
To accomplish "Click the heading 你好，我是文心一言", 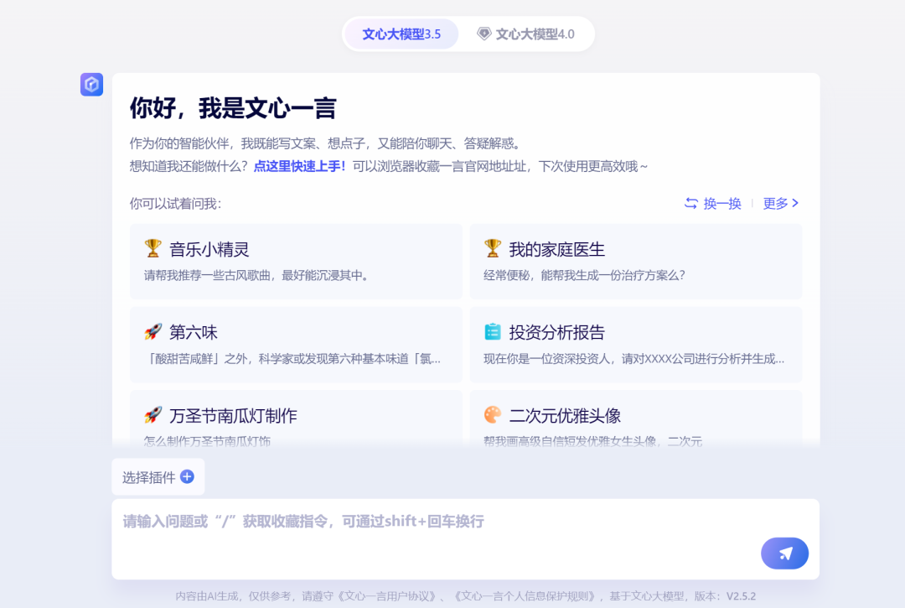I will [233, 108].
